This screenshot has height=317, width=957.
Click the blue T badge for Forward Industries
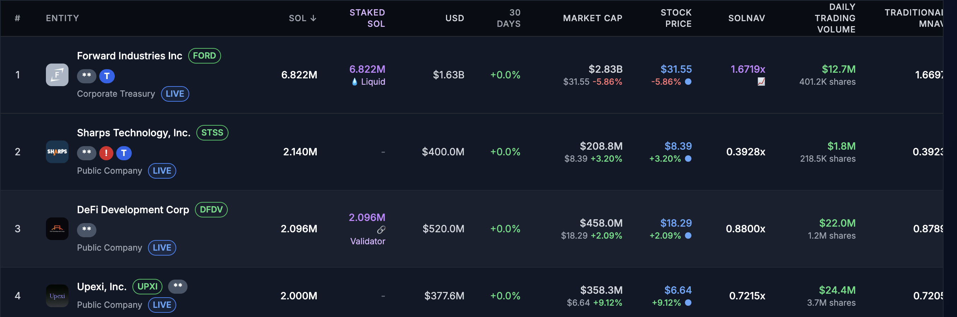pyautogui.click(x=107, y=76)
